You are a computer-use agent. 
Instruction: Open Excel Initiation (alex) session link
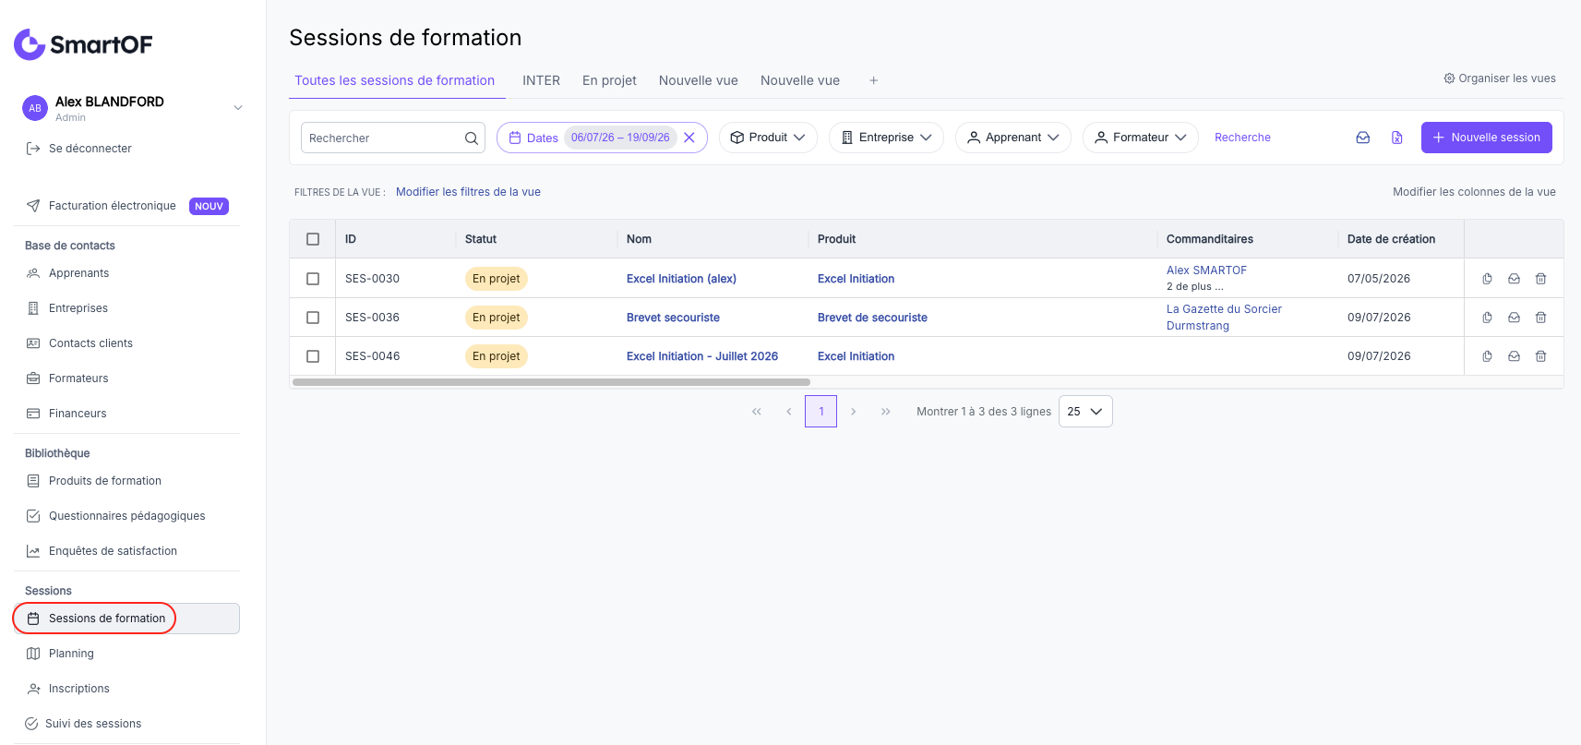(x=681, y=279)
